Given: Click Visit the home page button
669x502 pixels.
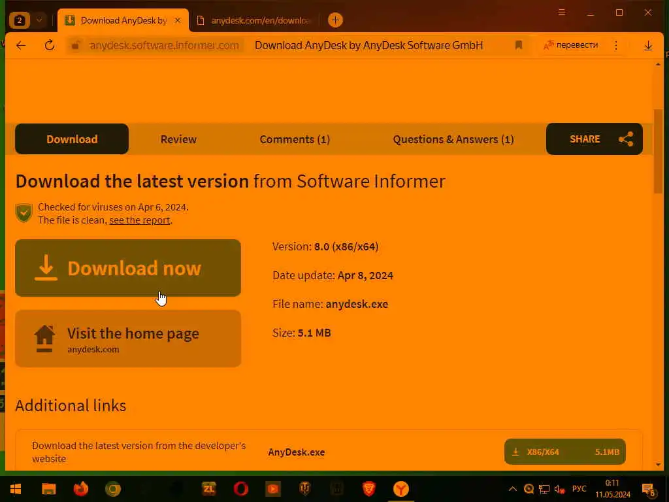Looking at the screenshot, I should (128, 339).
